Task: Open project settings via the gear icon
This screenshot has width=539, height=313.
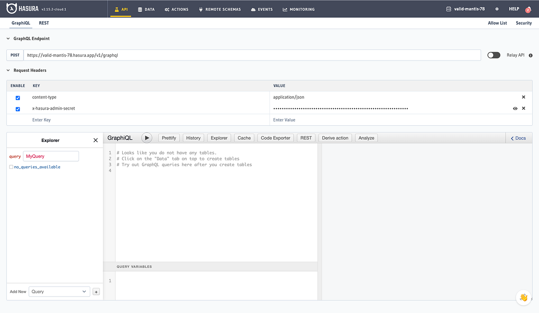Action: click(x=497, y=9)
